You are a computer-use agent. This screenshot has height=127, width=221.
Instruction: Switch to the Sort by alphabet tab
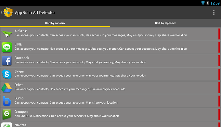tap(165, 23)
